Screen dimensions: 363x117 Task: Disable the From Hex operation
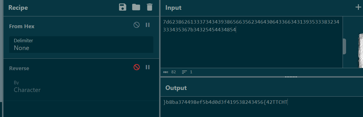[x=137, y=25]
